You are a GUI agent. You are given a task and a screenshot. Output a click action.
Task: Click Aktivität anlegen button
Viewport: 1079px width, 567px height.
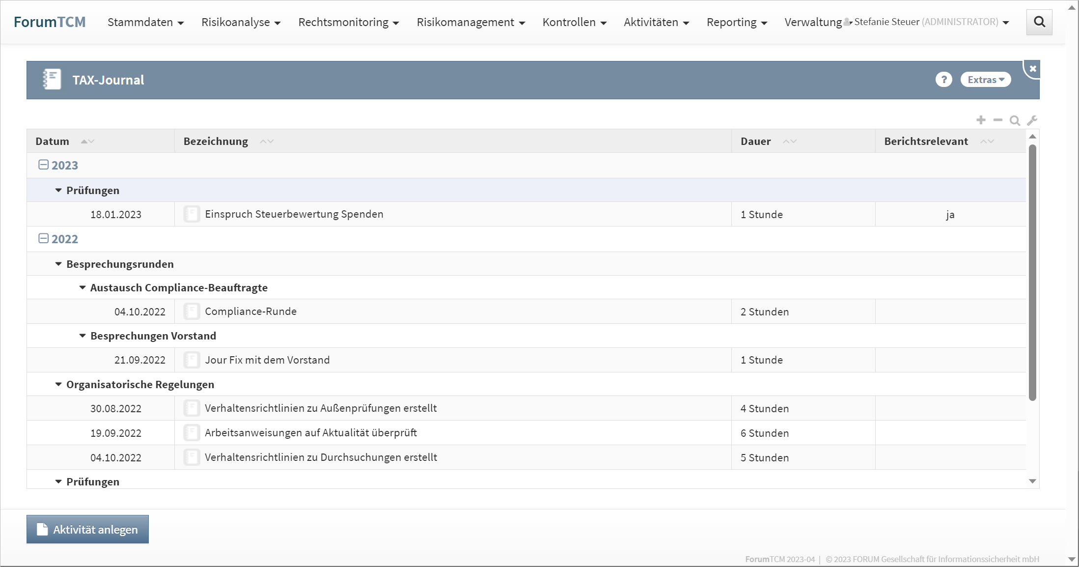coord(87,529)
